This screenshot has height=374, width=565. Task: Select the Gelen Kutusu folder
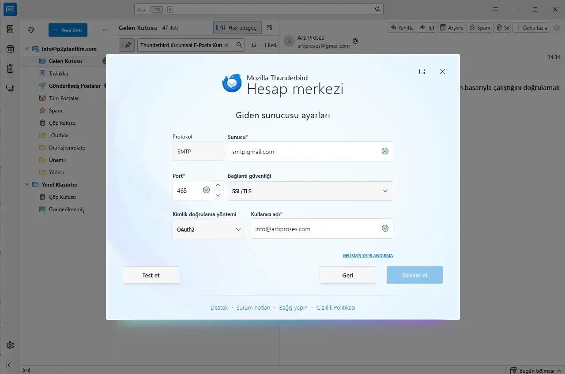coord(65,61)
